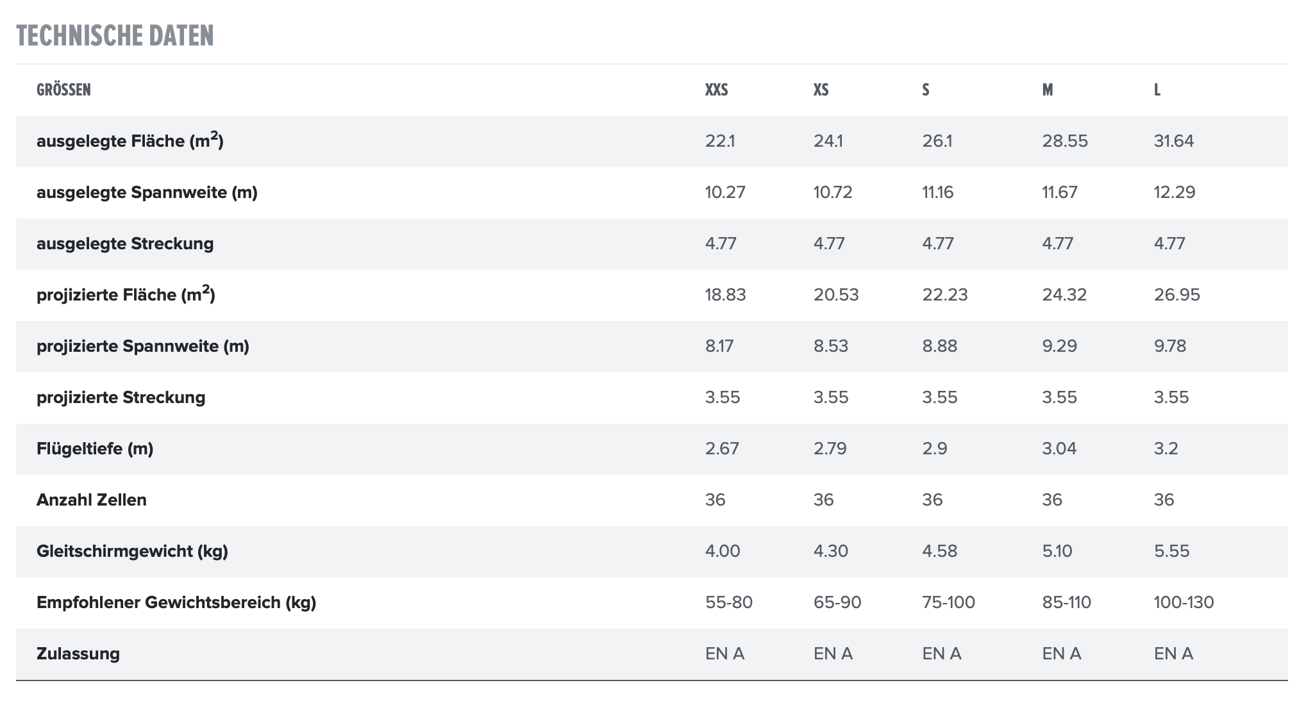Viewport: 1299px width, 701px height.
Task: Click the 24.32 projizierte Fläche value
Action: click(x=1064, y=295)
